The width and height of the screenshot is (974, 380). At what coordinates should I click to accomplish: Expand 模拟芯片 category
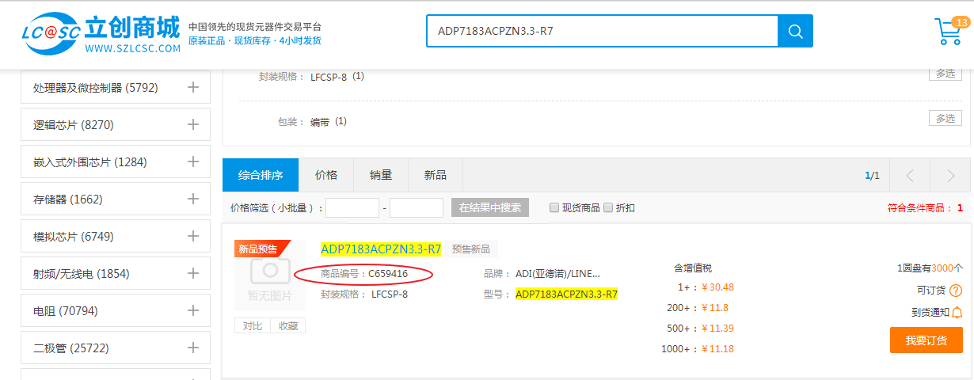click(192, 236)
